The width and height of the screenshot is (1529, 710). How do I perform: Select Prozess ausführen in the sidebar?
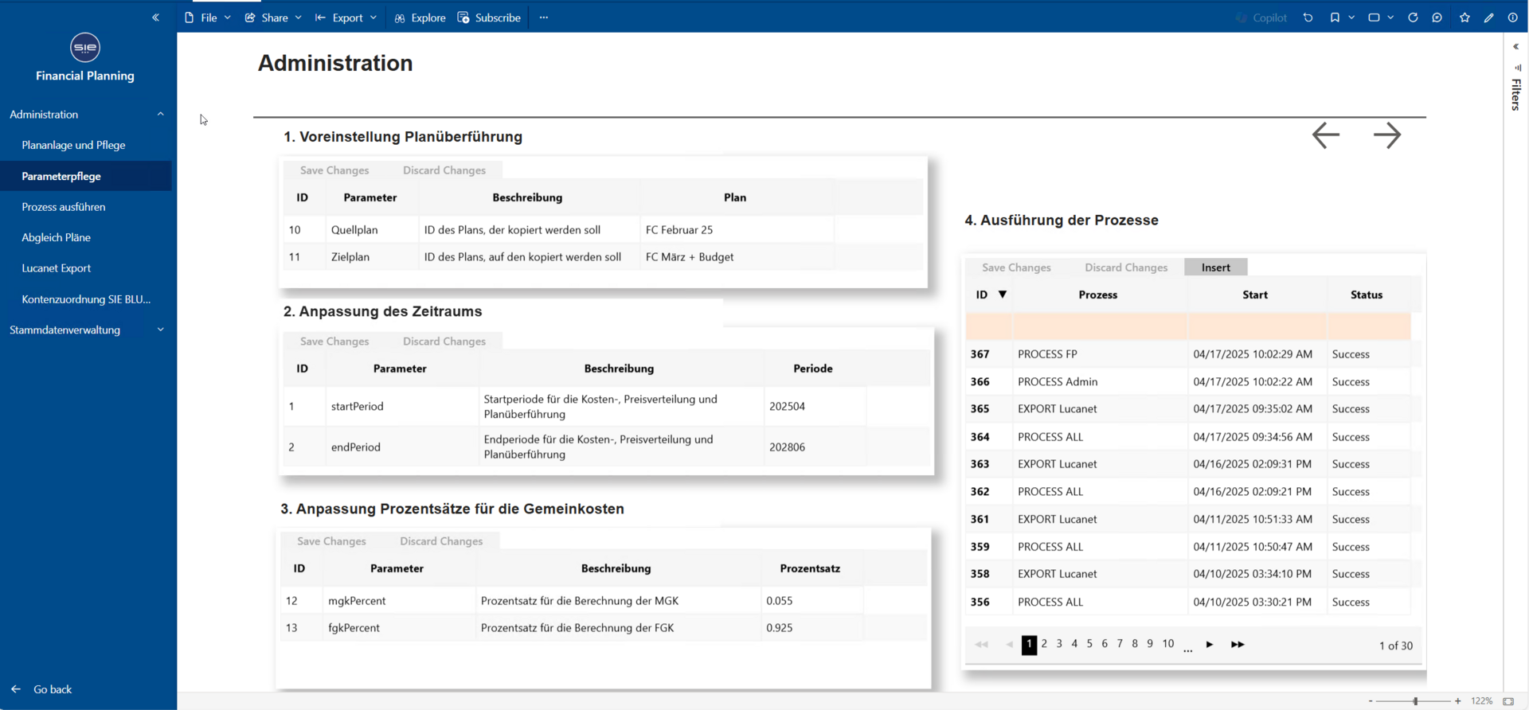click(x=64, y=207)
